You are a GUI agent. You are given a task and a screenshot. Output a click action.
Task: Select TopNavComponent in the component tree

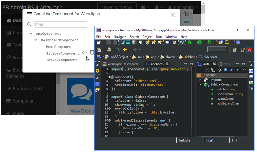pyautogui.click(x=61, y=60)
